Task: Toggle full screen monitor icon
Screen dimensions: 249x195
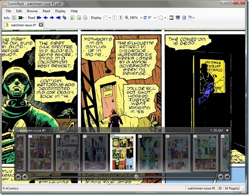Action: coord(178,18)
